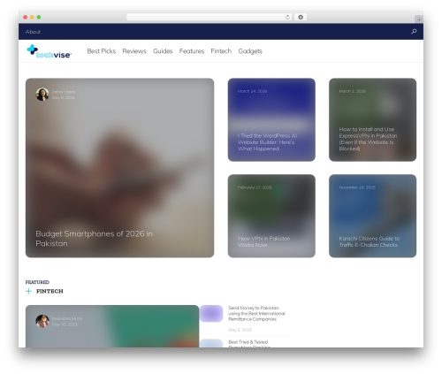Click the purple remittance article thumbnail
Image resolution: width=442 pixels, height=374 pixels.
click(x=211, y=313)
